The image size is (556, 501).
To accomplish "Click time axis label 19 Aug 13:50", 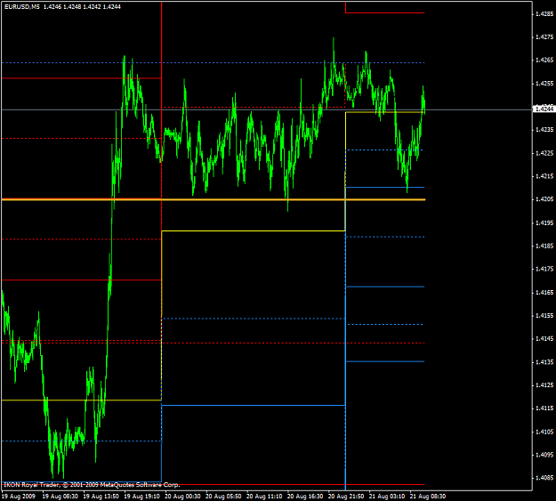I will click(101, 496).
